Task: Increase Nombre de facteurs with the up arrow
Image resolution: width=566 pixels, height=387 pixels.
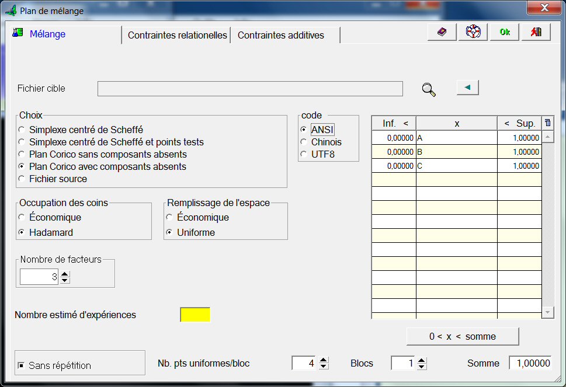Action: [64, 273]
